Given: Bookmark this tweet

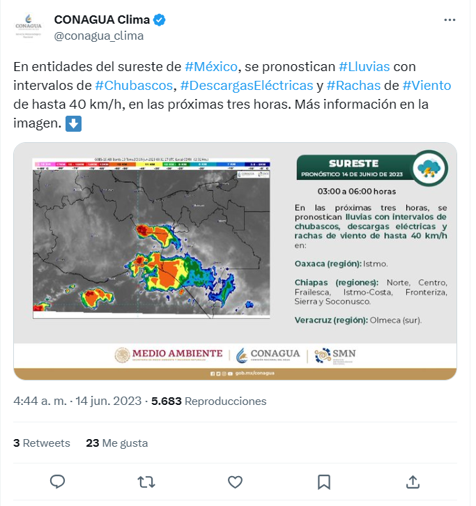Looking at the screenshot, I should [x=324, y=482].
